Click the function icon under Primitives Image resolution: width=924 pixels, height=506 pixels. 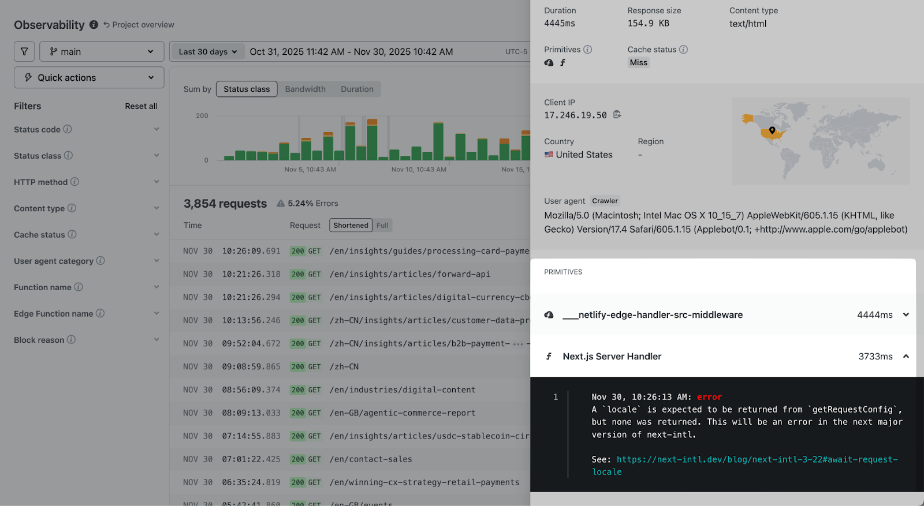(x=562, y=63)
